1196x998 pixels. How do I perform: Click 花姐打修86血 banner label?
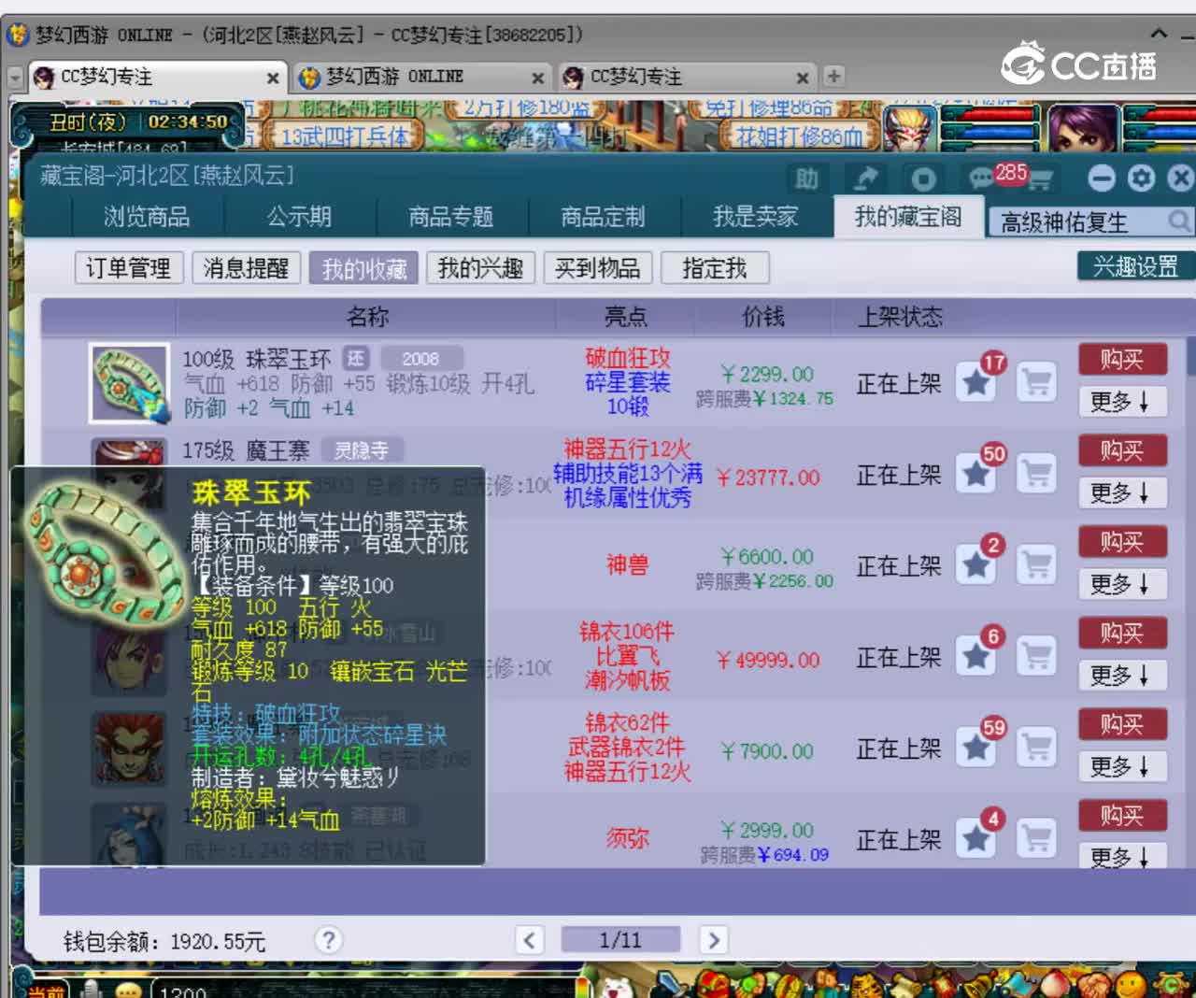(x=799, y=136)
